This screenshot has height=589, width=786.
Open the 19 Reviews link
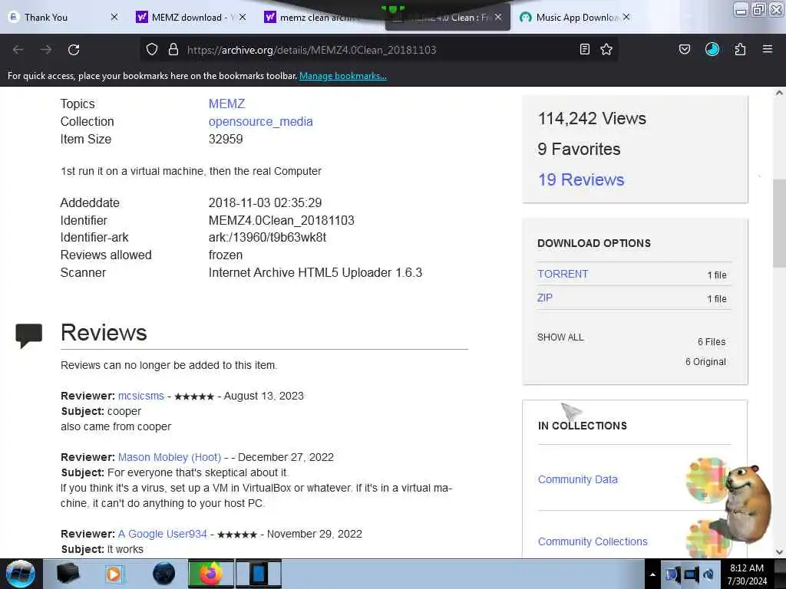pos(581,179)
